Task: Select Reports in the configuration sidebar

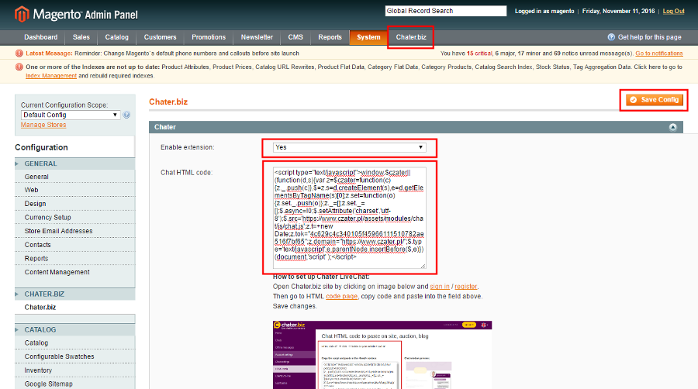Action: (x=36, y=259)
